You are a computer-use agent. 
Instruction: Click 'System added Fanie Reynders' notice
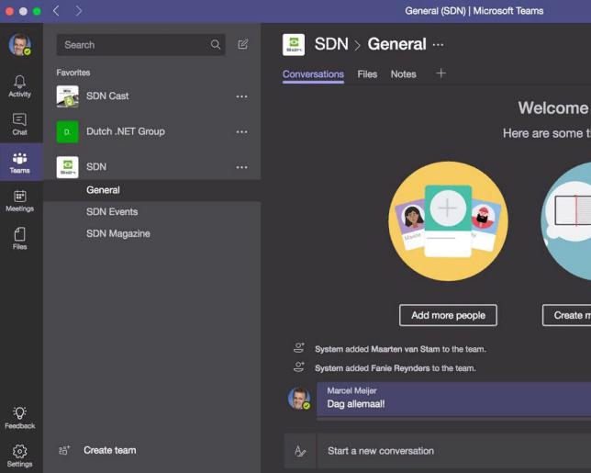click(395, 368)
